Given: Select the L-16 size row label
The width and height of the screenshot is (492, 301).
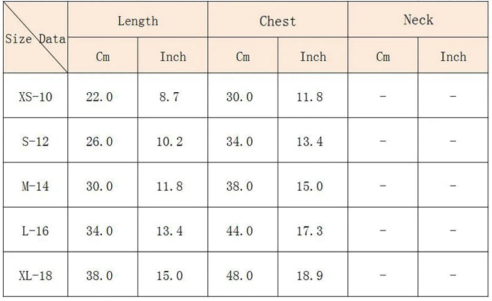Looking at the screenshot, I should point(36,231).
